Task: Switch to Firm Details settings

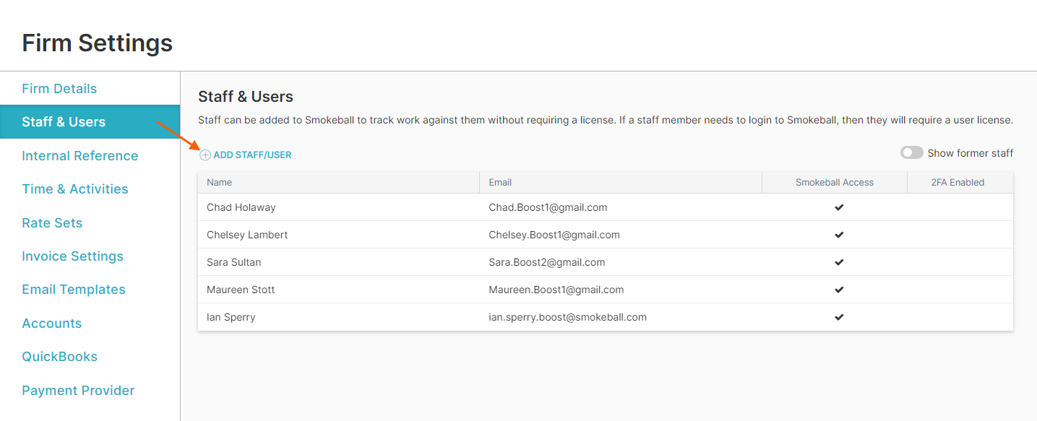Action: [59, 88]
